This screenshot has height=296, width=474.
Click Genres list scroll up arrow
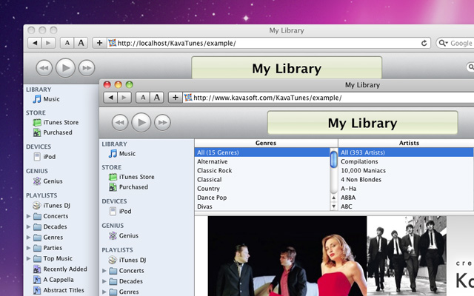pyautogui.click(x=334, y=198)
